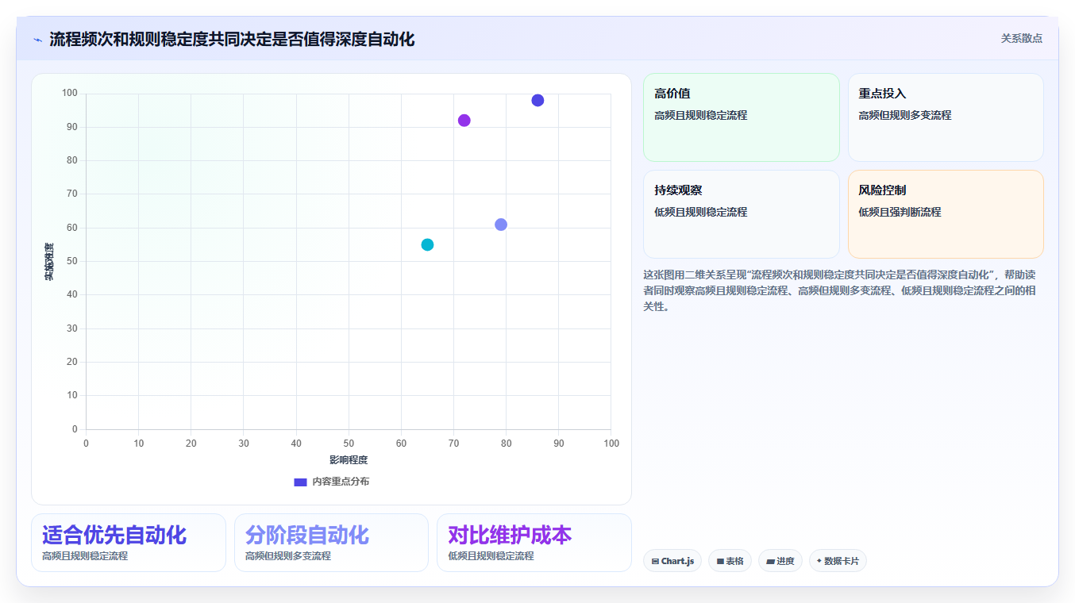This screenshot has width=1075, height=603.
Task: Click the Chart.js chip icon
Action: pos(655,561)
